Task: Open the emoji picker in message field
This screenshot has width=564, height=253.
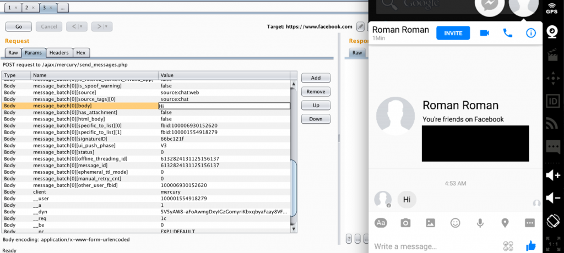Action: [x=508, y=246]
